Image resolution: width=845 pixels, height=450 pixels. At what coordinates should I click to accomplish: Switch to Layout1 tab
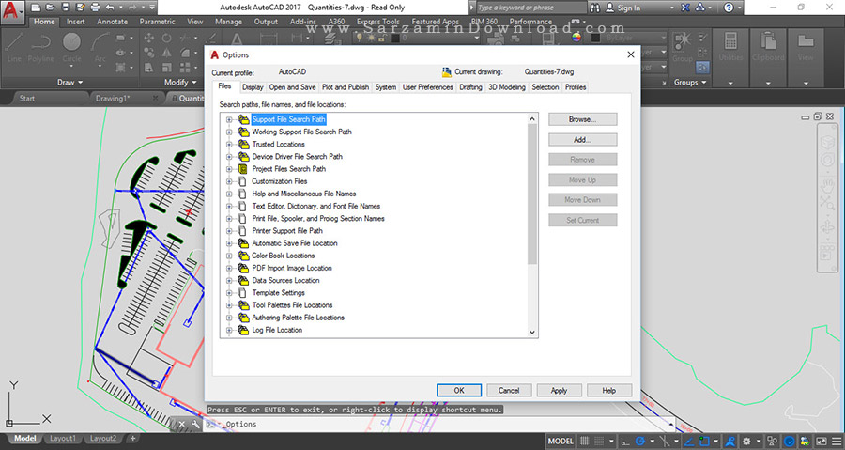[x=63, y=439]
